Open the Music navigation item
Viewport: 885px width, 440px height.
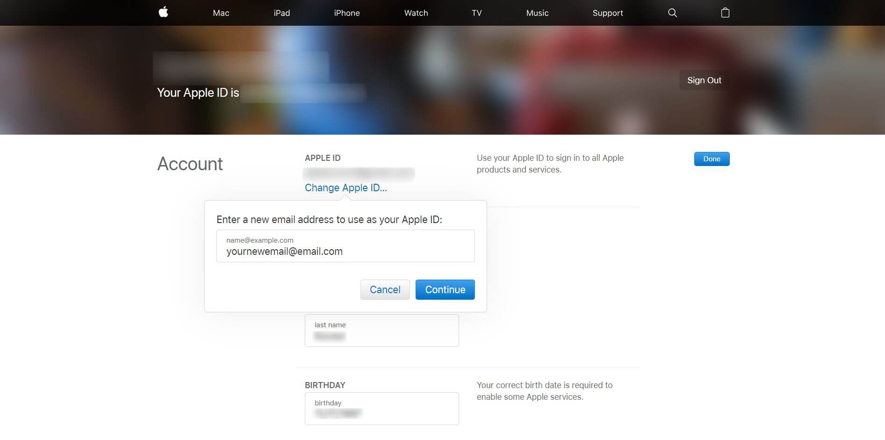537,13
